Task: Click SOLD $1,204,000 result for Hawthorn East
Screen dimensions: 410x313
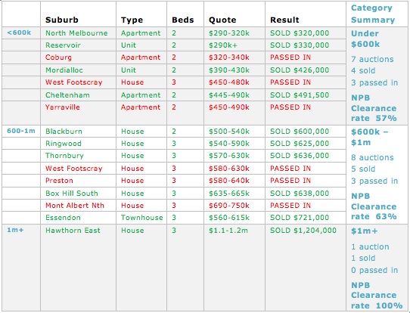Action: coord(303,230)
